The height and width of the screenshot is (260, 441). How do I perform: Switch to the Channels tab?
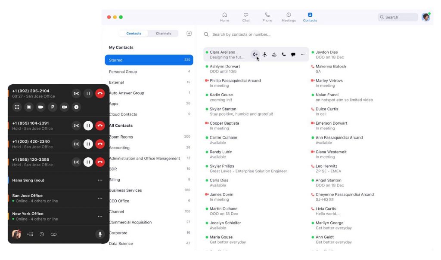pos(164,33)
